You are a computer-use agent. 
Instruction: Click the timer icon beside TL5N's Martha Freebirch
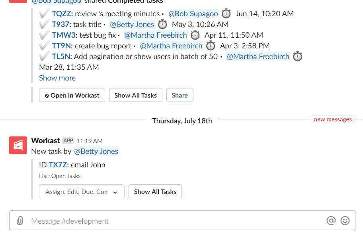(298, 56)
